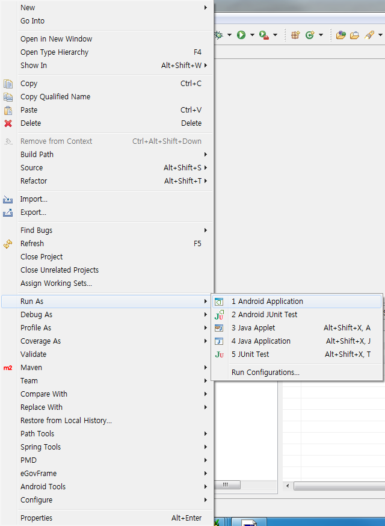Click the horizontal scrollbar left arrow
The height and width of the screenshot is (526, 385).
point(288,485)
